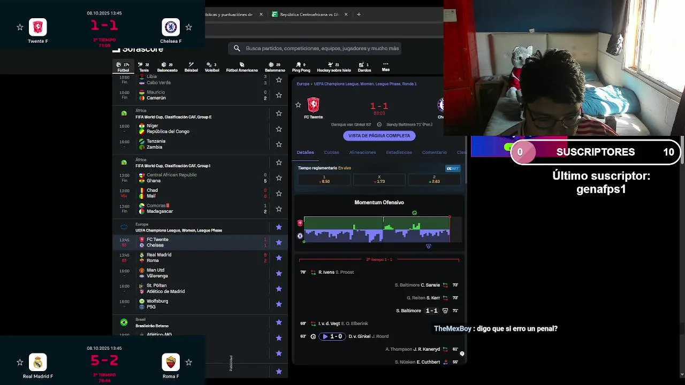Viewport: 685px width, 385px height.
Task: Close the República Centroafricana vs Gh browser tab
Action: click(x=346, y=14)
